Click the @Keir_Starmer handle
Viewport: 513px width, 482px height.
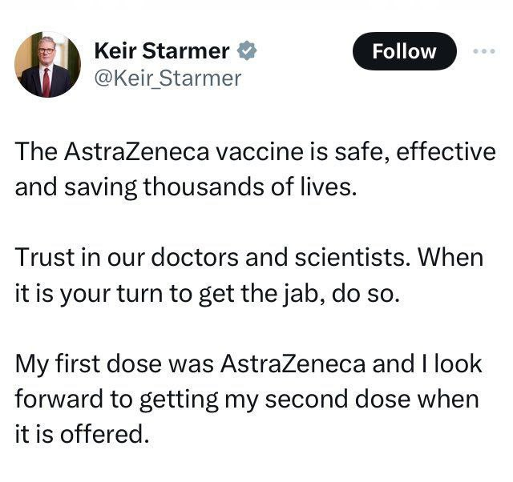(x=168, y=78)
